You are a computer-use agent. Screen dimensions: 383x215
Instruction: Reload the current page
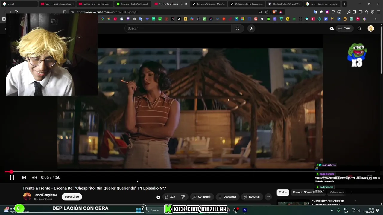(x=16, y=12)
